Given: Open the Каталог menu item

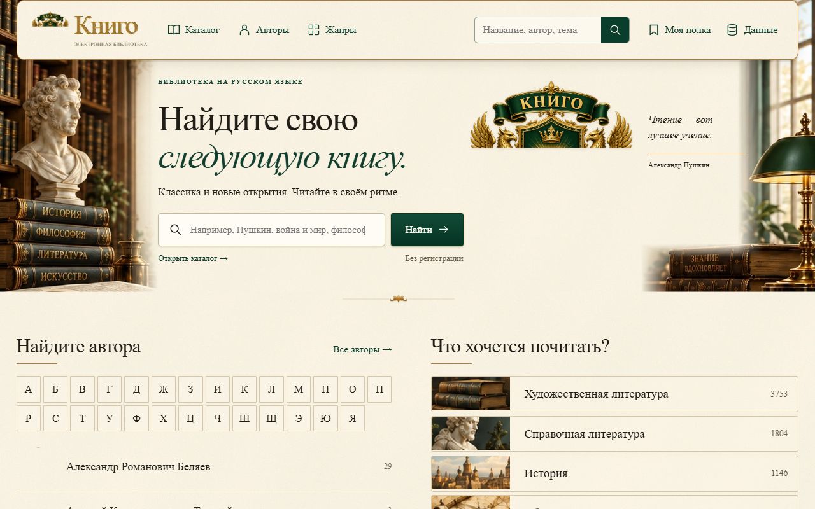Looking at the screenshot, I should (x=194, y=30).
